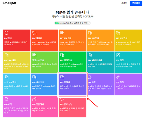Click the PDF 합치기 description text
The width and height of the screenshot is (145, 120).
pos(72,87)
